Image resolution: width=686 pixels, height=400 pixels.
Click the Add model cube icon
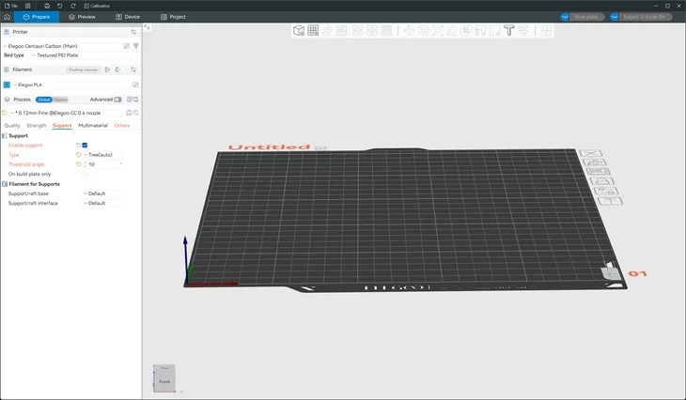pyautogui.click(x=299, y=30)
